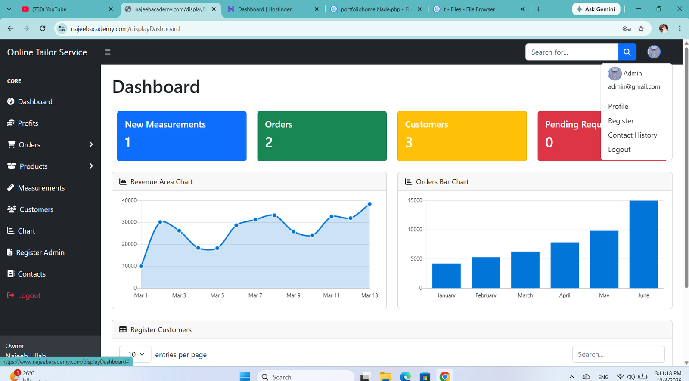Open the Windows Start menu

tap(245, 377)
